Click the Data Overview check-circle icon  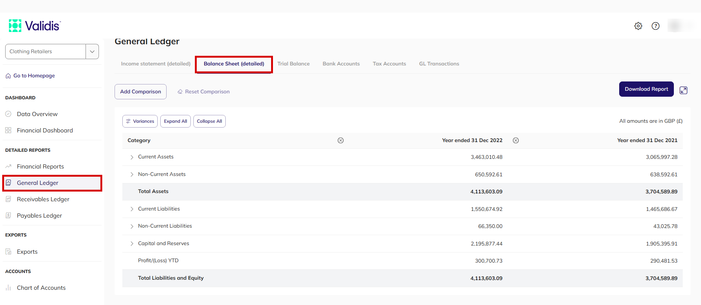point(8,114)
